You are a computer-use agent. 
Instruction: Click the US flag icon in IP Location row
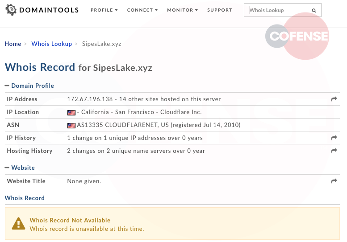pos(71,113)
